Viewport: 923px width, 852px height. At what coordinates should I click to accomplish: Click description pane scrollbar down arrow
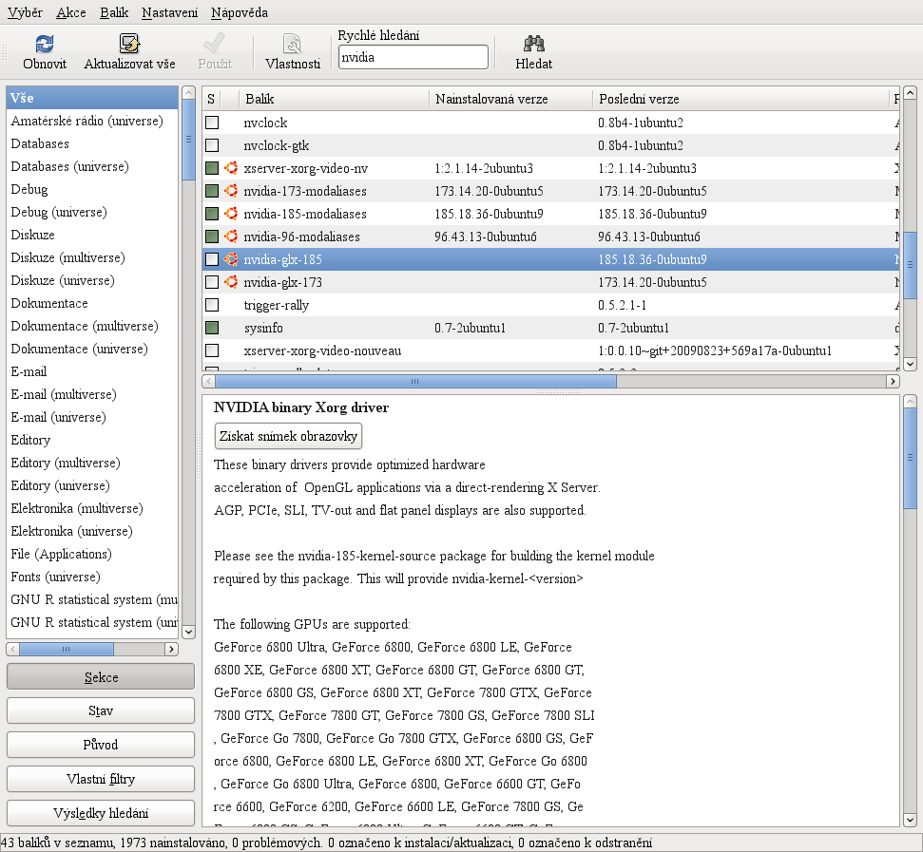point(910,820)
